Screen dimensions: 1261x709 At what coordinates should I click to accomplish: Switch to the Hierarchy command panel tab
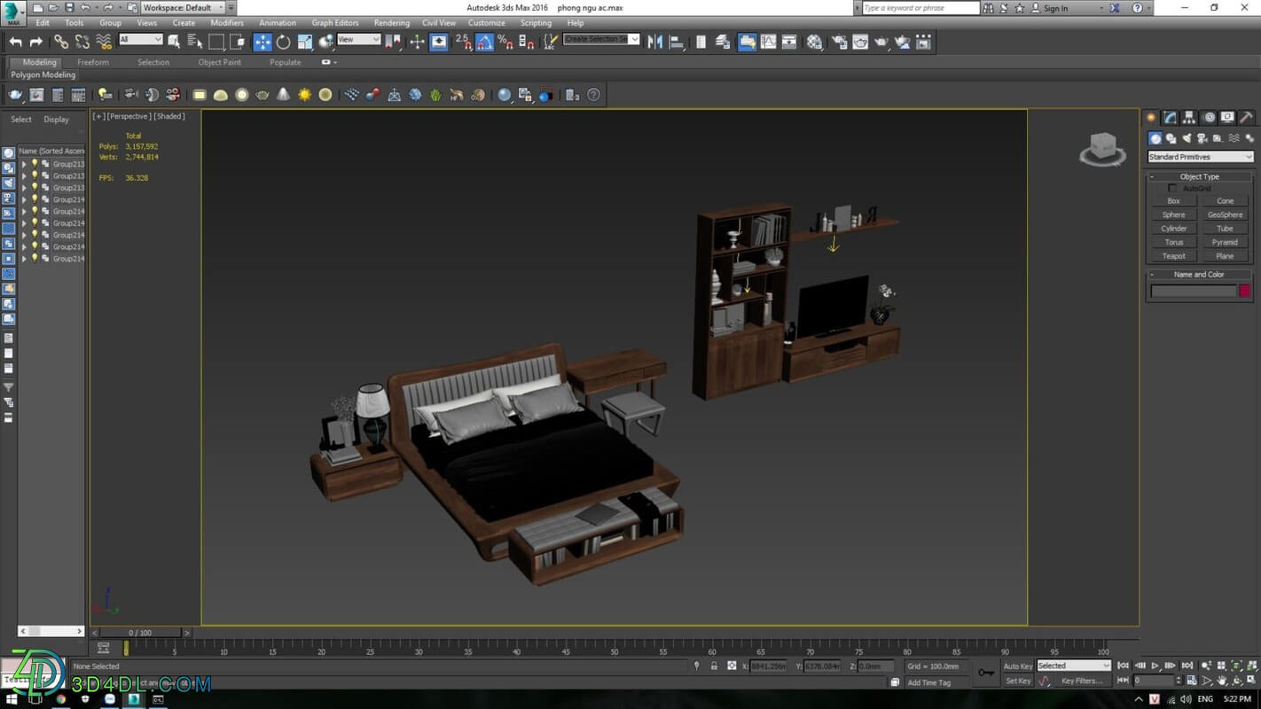1190,117
